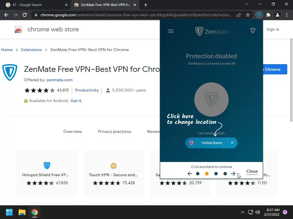This screenshot has height=219, width=293.
Task: Open ZenMate settings shield-gear icon
Action: pos(253,31)
